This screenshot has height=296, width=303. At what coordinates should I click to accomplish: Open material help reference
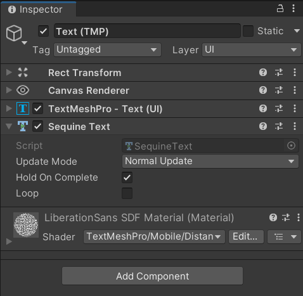pyautogui.click(x=273, y=217)
